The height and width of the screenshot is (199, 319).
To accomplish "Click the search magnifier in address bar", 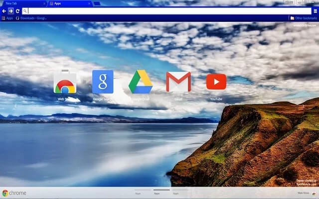I will (25, 11).
